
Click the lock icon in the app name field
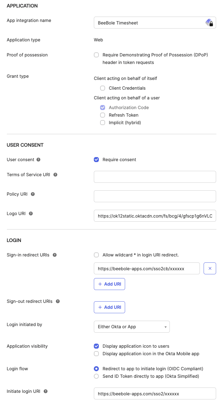coord(211,23)
